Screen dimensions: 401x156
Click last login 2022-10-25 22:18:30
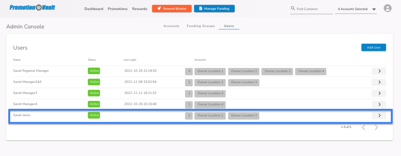140,71
